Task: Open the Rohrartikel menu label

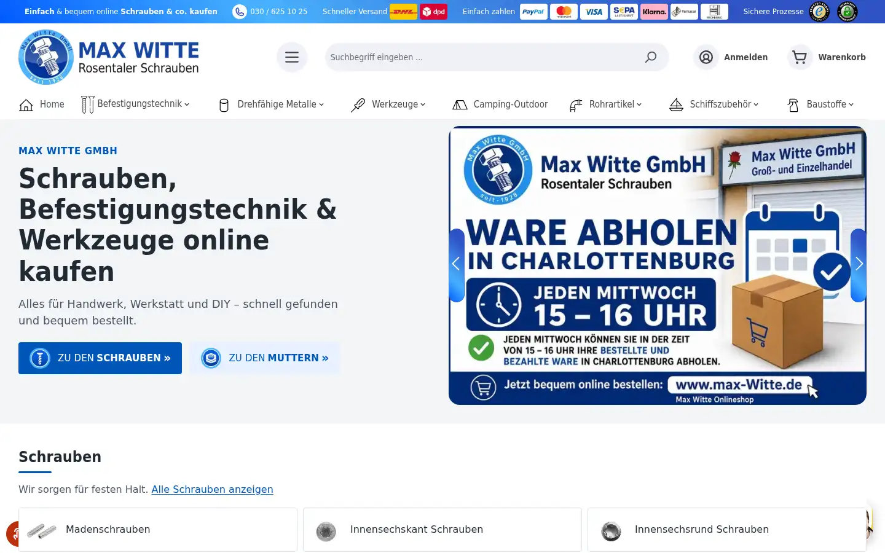Action: [x=612, y=104]
